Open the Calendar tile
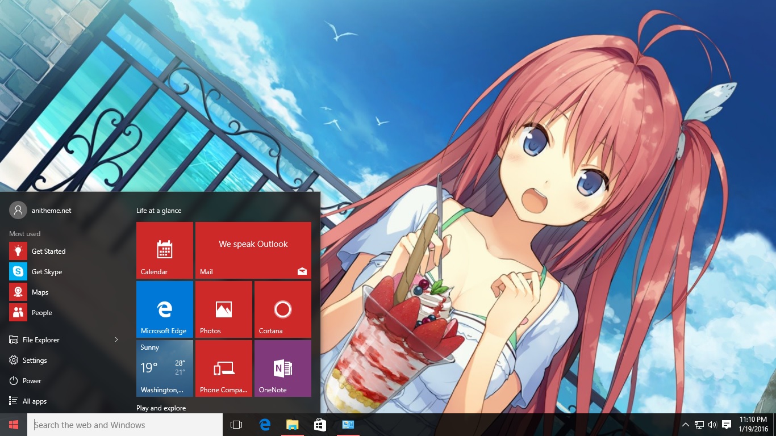The image size is (776, 436). pyautogui.click(x=165, y=250)
